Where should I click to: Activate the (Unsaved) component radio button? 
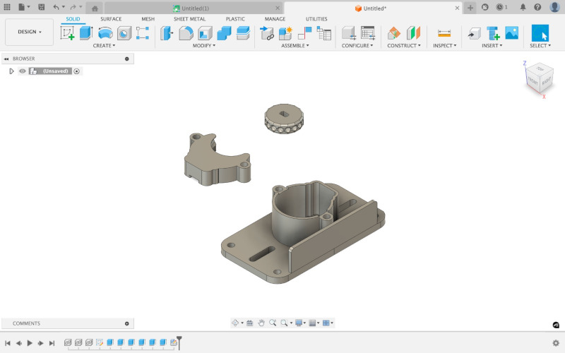[76, 71]
